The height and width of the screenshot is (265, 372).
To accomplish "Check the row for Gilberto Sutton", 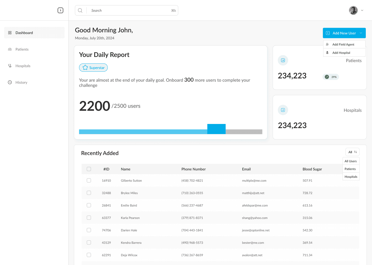I will point(89,180).
